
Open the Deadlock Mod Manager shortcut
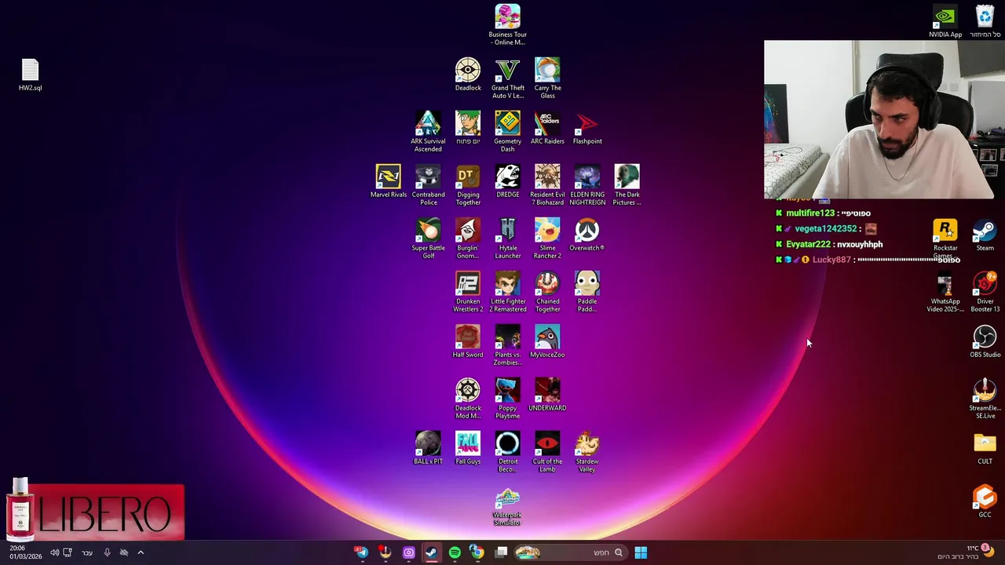coord(468,398)
